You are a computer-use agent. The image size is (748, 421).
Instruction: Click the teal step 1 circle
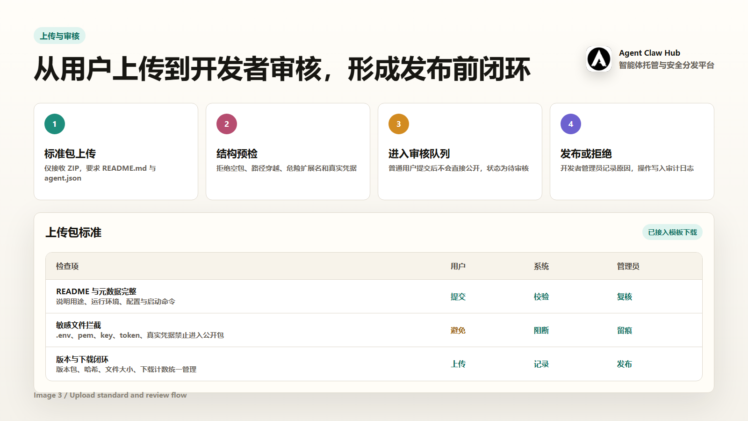[55, 124]
